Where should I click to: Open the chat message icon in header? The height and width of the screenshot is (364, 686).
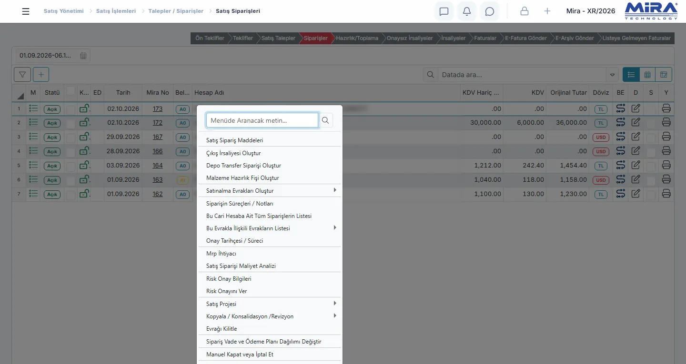pos(444,11)
